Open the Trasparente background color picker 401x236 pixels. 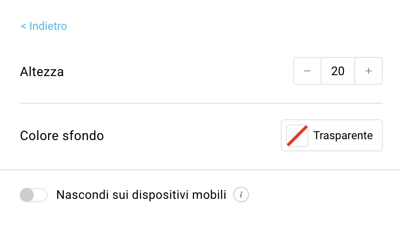(x=332, y=135)
